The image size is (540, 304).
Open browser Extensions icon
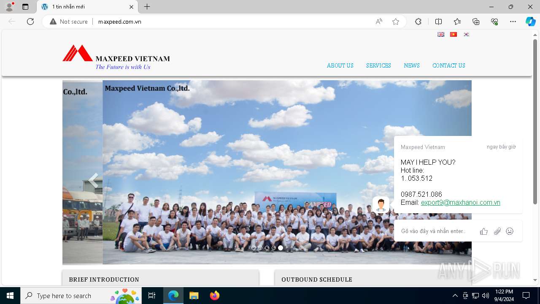tap(418, 22)
